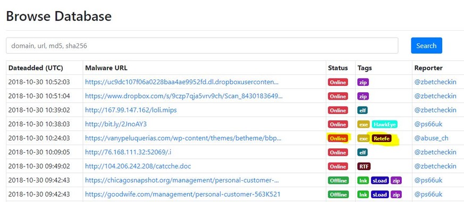This screenshot has width=464, height=202.
Task: Click the Offline status in the chicagosnapshot row
Action: coord(338,180)
